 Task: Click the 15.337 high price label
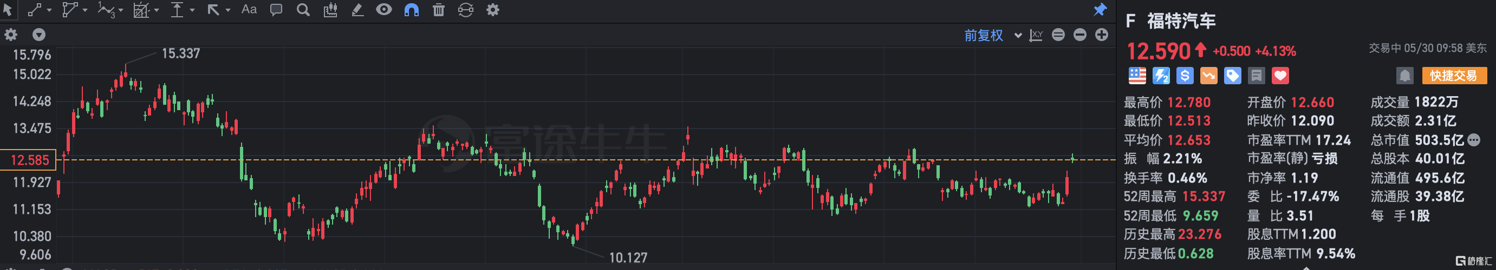coord(180,53)
